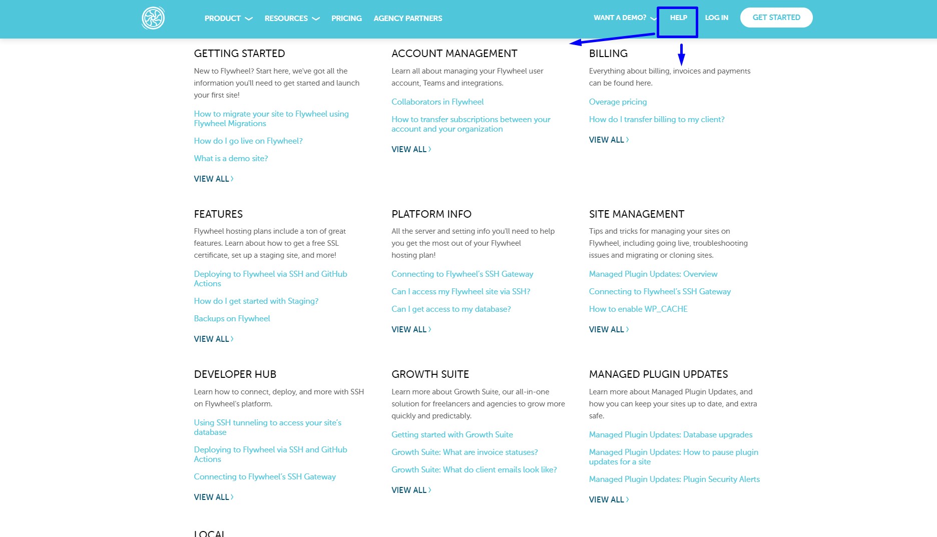Screen dimensions: 937x537
Task: Open the Pricing page
Action: coord(346,19)
